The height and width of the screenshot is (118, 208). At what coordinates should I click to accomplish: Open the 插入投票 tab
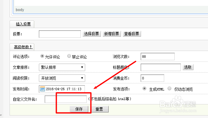[23, 24]
